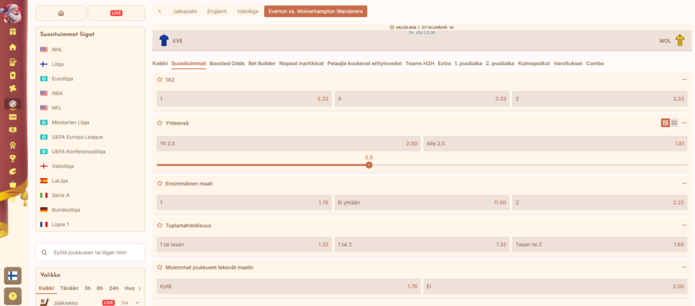
Task: Select the 24h time filter
Action: click(114, 288)
